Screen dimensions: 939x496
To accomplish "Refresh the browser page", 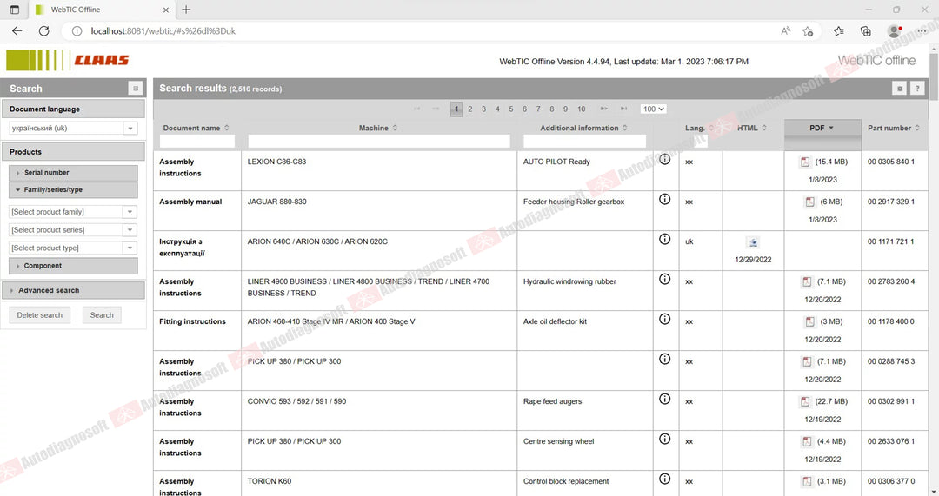I will 43,31.
